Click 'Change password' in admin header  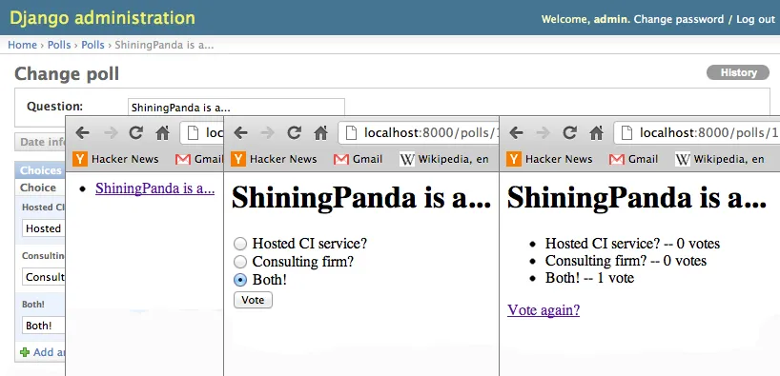pos(679,19)
